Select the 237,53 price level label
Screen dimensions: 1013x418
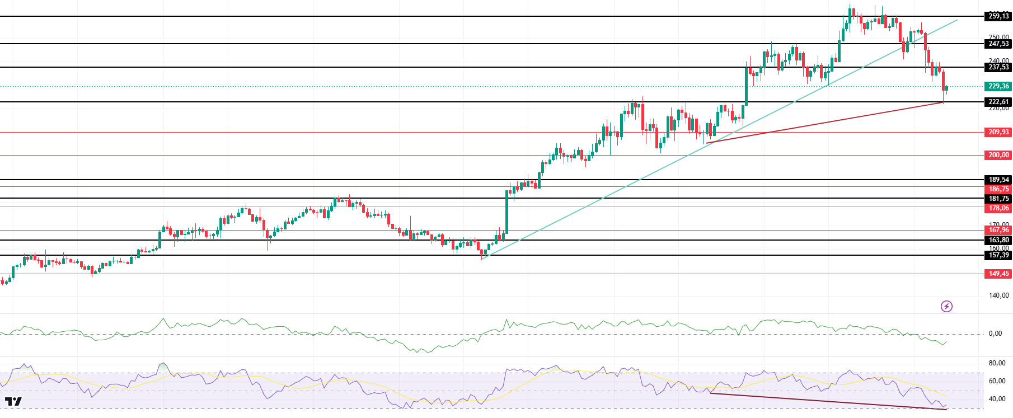pyautogui.click(x=998, y=67)
